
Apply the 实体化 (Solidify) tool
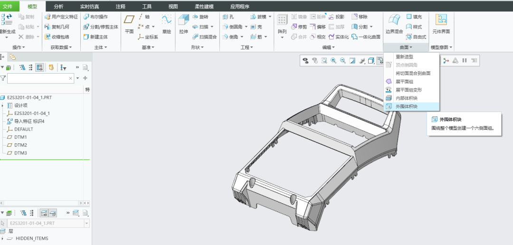[x=339, y=37]
